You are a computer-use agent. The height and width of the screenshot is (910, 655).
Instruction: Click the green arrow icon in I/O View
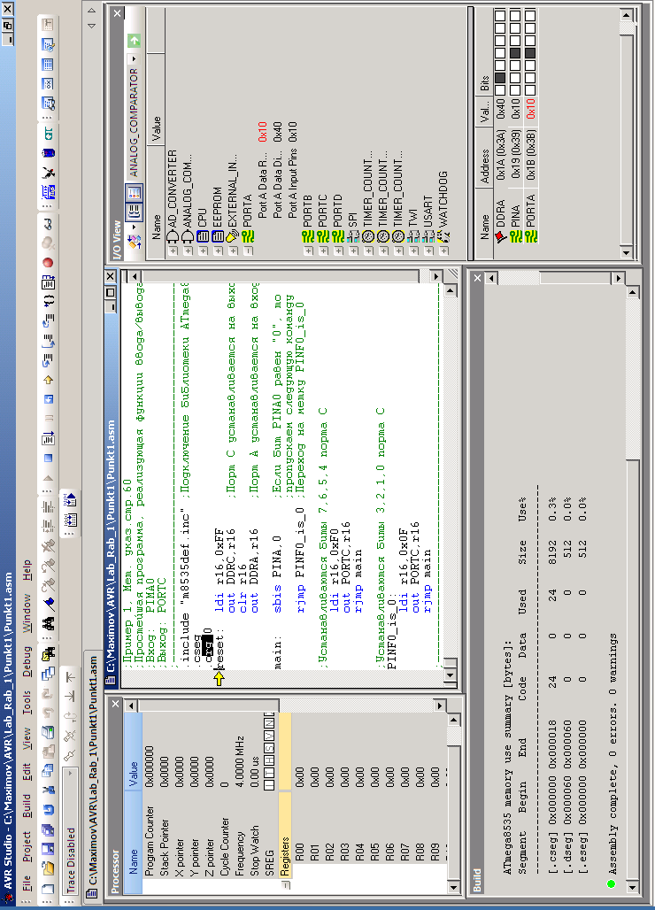(x=134, y=41)
